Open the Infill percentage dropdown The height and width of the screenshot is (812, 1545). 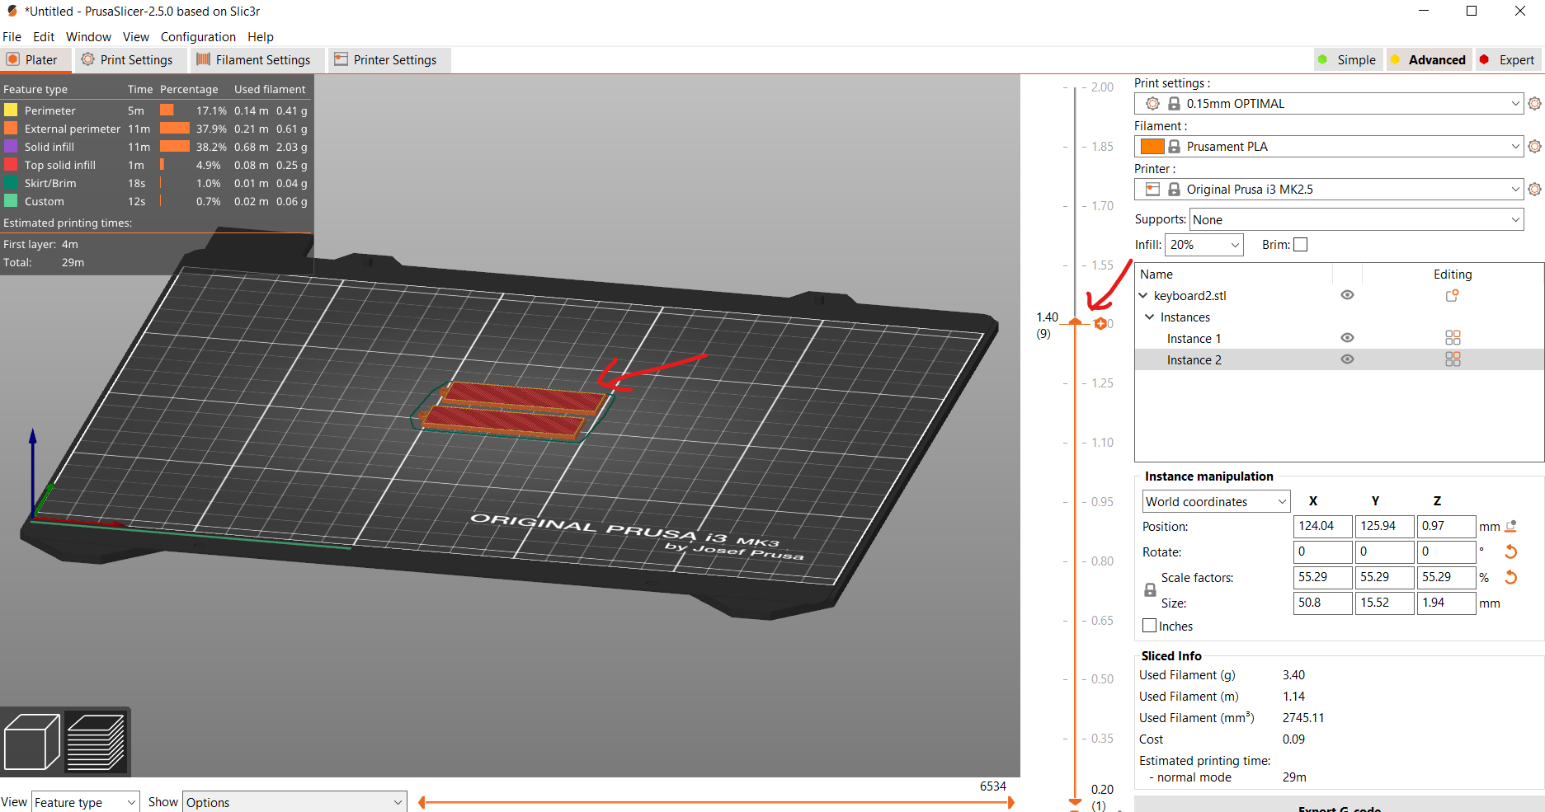click(x=1203, y=245)
